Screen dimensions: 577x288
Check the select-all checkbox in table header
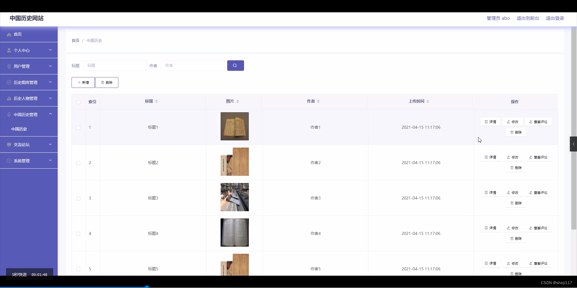(x=78, y=102)
